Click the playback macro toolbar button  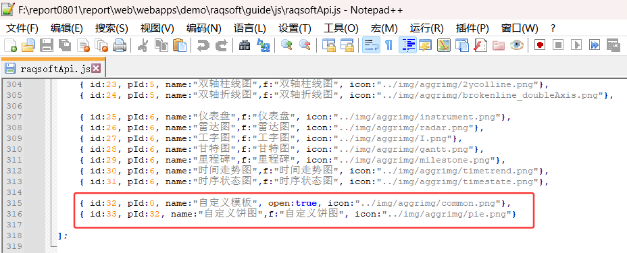tap(576, 45)
